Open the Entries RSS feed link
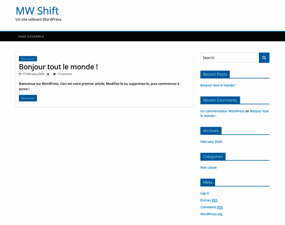Viewport: 285px width, 225px height. [x=208, y=200]
